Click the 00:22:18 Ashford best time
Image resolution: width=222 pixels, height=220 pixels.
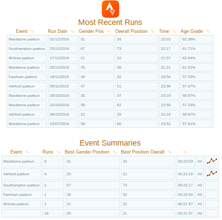click(x=185, y=174)
